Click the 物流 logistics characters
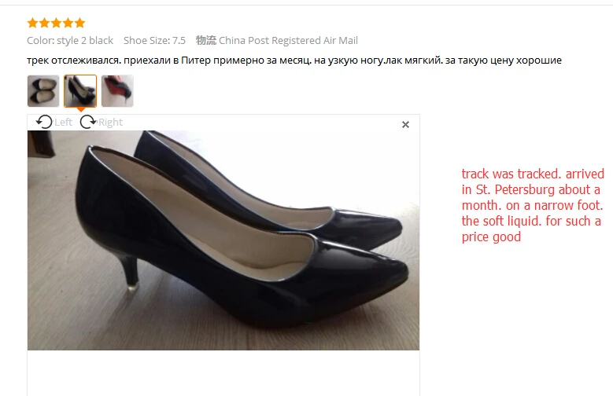Screen dimensions: 613x396 pyautogui.click(x=206, y=41)
